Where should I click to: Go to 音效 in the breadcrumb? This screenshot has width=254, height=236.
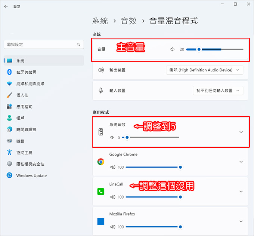click(x=128, y=21)
